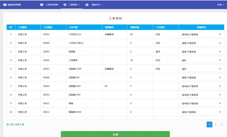Open personnel data via the people icon

pos(42,5)
